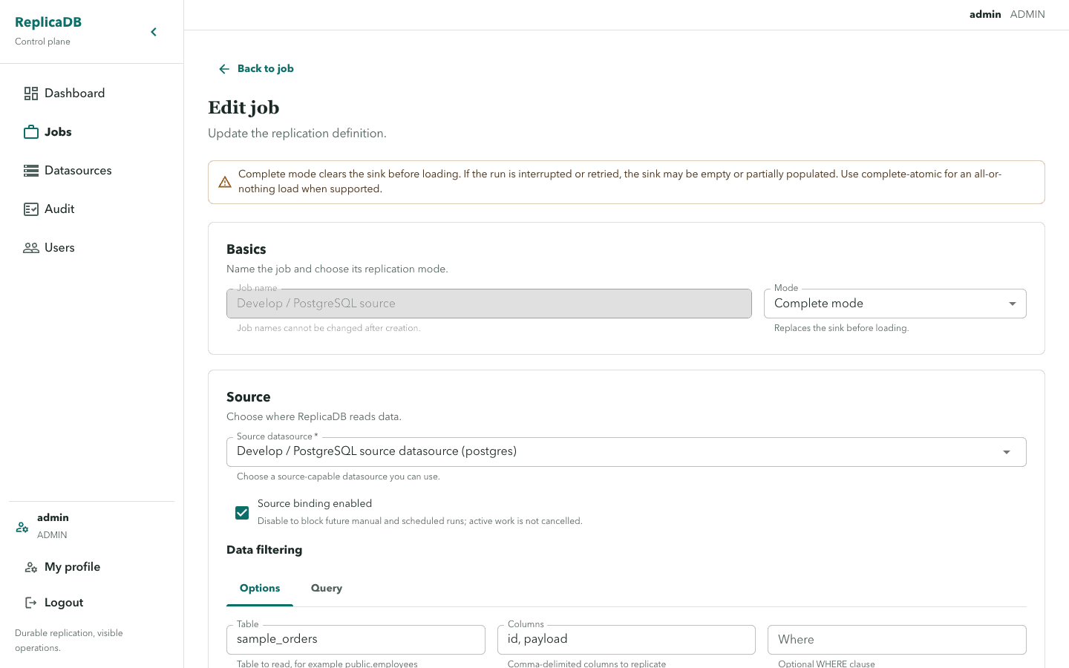The height and width of the screenshot is (668, 1069).
Task: Click the Dashboard grid icon
Action: [31, 94]
